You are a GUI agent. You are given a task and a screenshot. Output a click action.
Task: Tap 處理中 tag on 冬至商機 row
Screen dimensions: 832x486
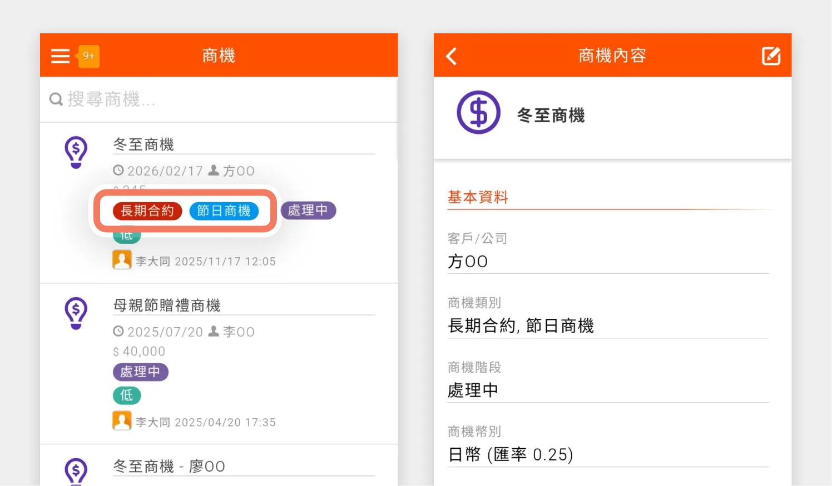click(x=308, y=211)
